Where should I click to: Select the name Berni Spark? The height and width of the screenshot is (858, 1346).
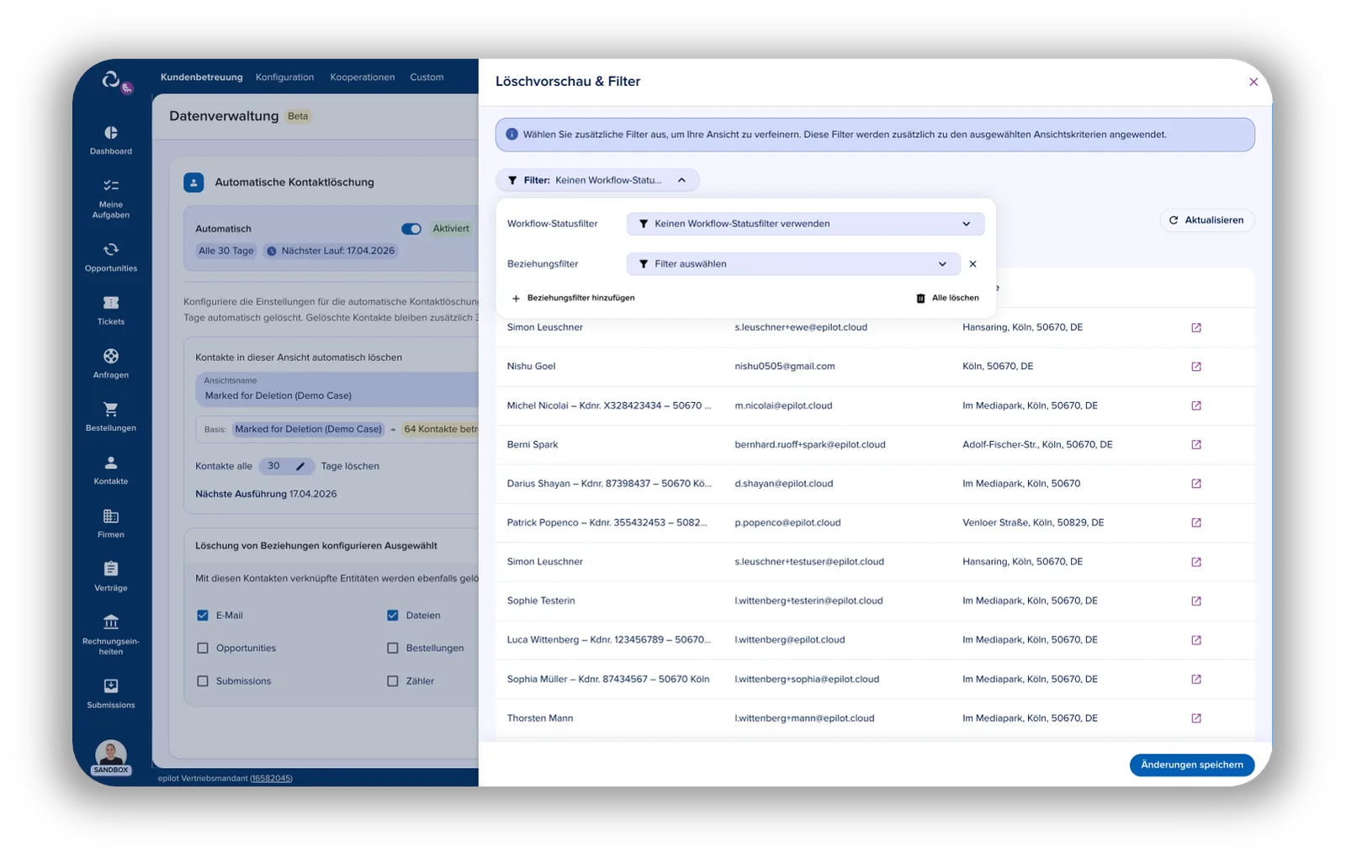point(533,445)
